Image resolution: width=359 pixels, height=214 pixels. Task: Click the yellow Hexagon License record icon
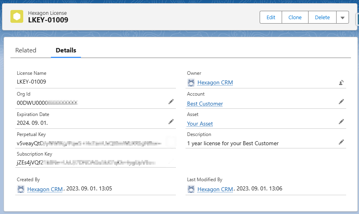17,17
